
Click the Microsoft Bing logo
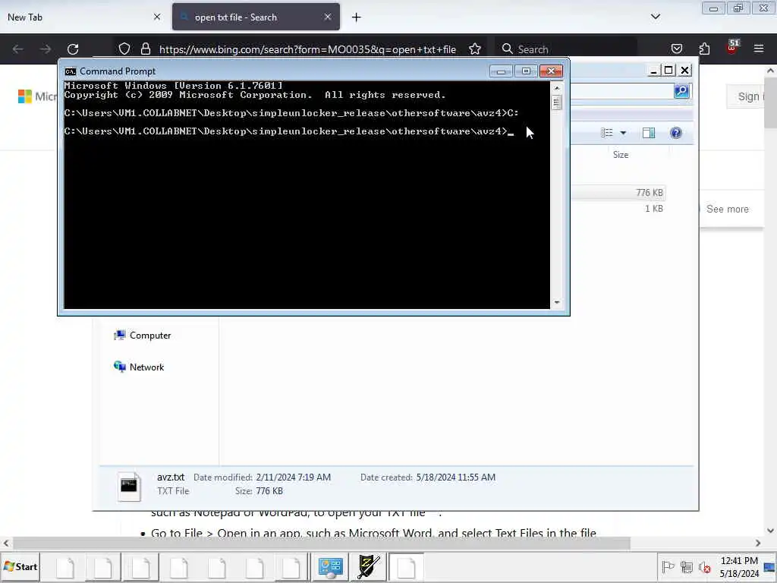point(37,96)
